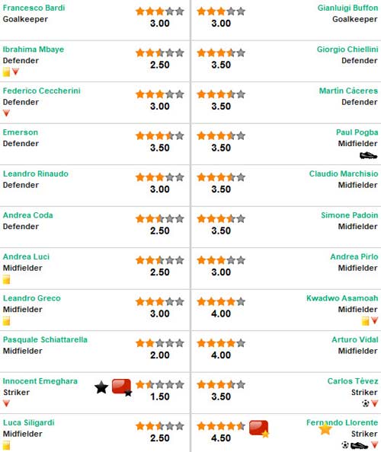Click Innocent Emeghara's red card icon
381x452 pixels.
click(x=122, y=387)
